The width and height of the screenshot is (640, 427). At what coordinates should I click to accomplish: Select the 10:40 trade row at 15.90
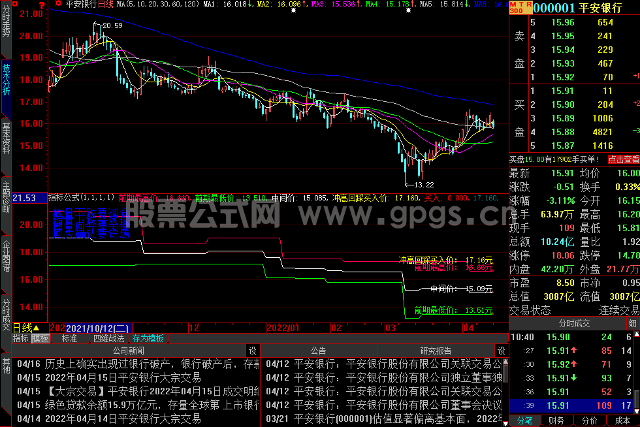(571, 337)
